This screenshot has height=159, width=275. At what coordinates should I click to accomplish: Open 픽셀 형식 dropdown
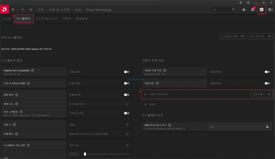point(99,134)
